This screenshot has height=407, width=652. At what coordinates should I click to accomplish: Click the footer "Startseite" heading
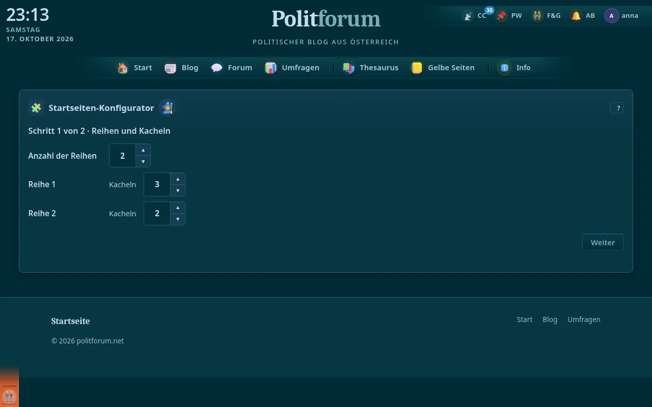[x=70, y=321]
